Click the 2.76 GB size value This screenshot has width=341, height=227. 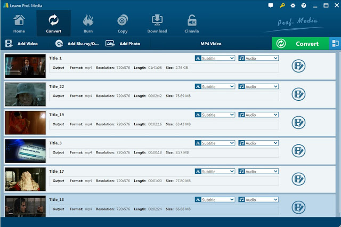pos(182,68)
